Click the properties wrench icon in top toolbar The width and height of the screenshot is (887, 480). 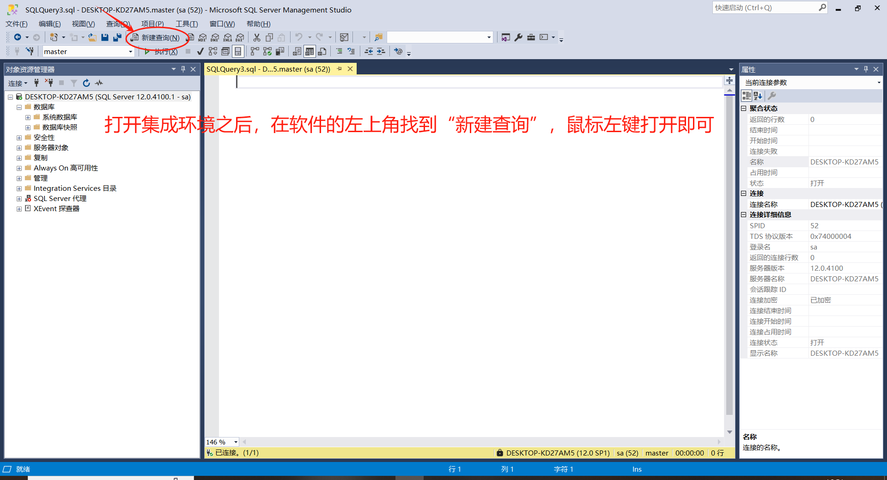pyautogui.click(x=518, y=37)
